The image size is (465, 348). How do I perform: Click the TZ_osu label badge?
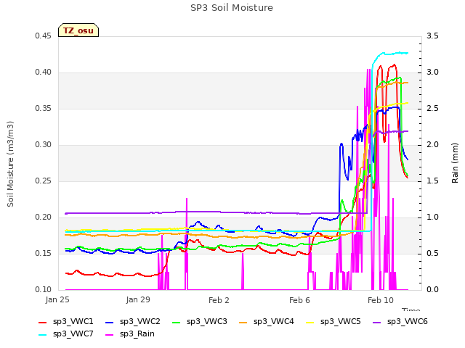(x=78, y=30)
